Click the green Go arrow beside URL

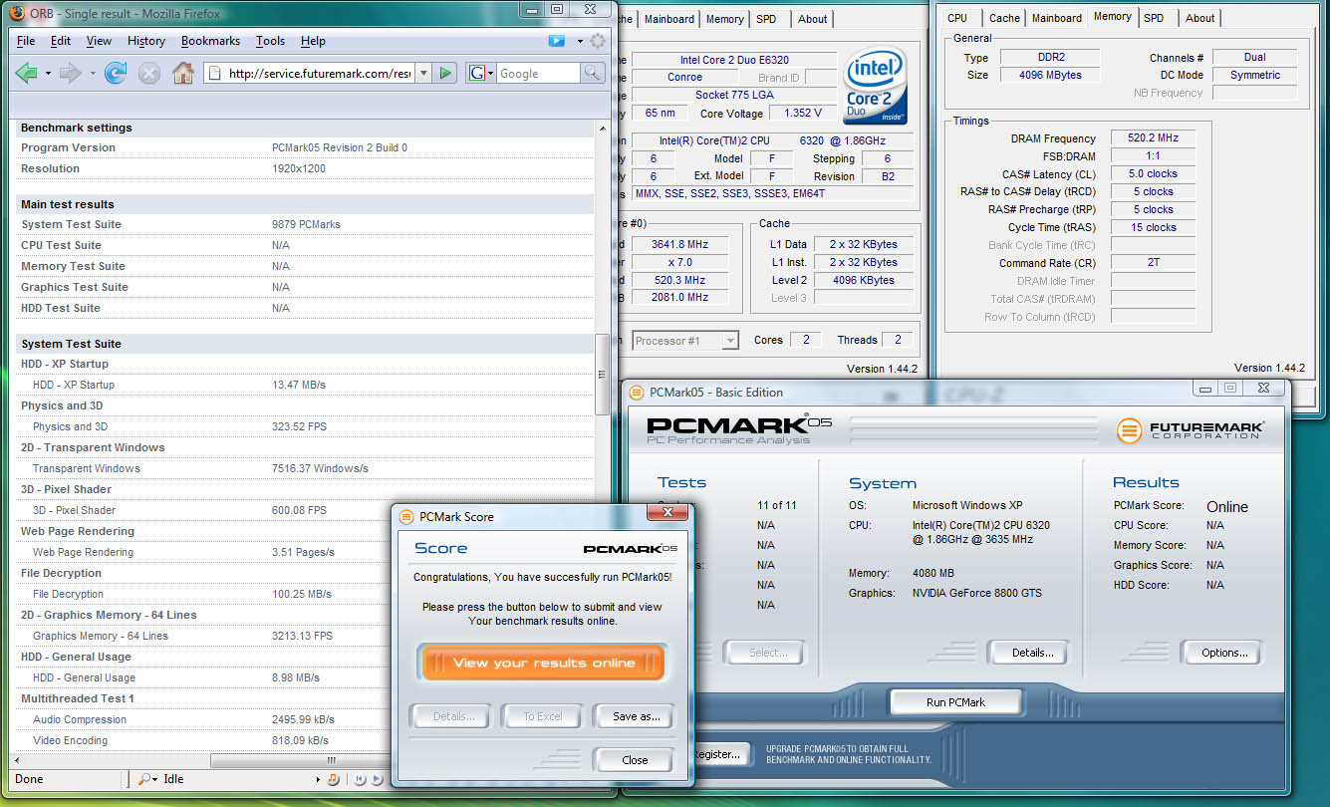point(445,73)
